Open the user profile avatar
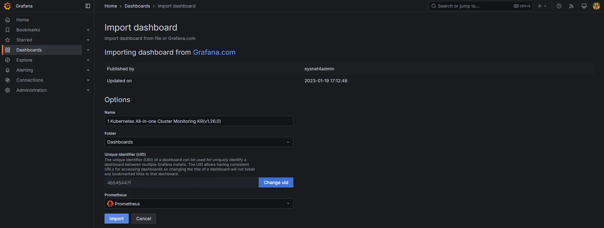Screen dimensions: 604x228 pos(596,6)
